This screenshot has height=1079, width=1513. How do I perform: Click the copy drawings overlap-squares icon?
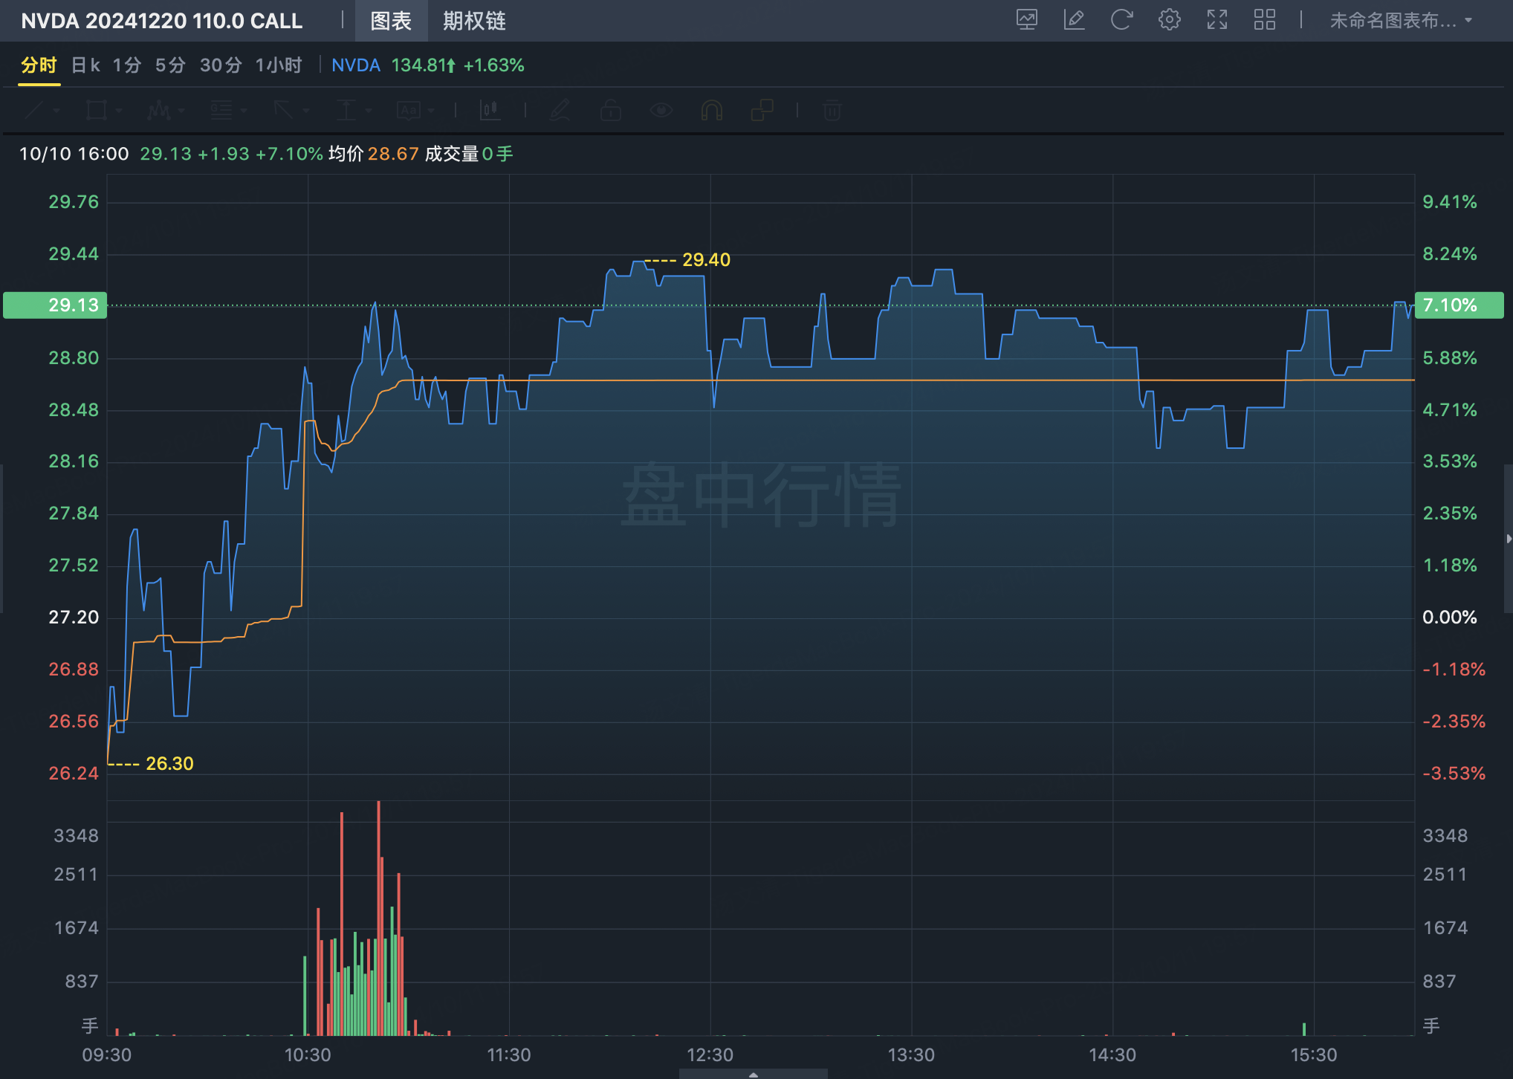click(762, 111)
